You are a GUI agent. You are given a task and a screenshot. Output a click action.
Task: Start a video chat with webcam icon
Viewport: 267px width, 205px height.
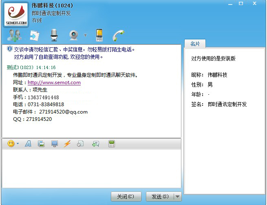tap(74, 35)
